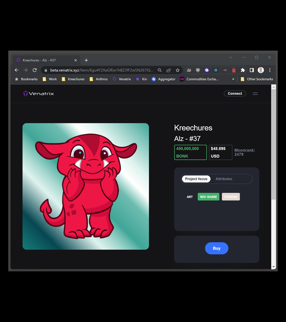Bookmark this page with the star icon
Screen dimensions: 286x322
(177, 70)
